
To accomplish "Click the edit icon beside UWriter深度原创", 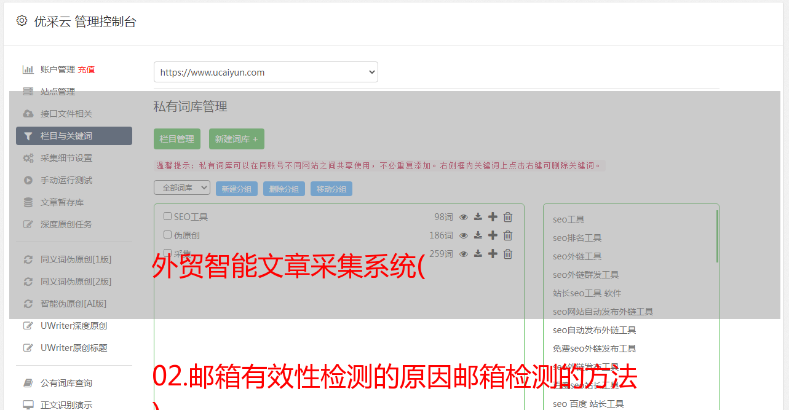I will (28, 326).
